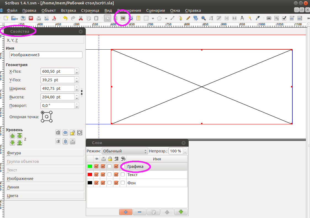Screen dimensions: 310x218
Task: Flip the object horizontally
Action: coord(65,133)
